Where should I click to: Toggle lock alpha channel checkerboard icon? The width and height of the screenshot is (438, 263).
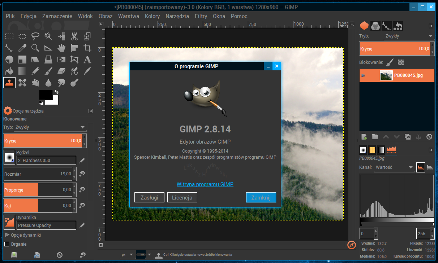[400, 62]
